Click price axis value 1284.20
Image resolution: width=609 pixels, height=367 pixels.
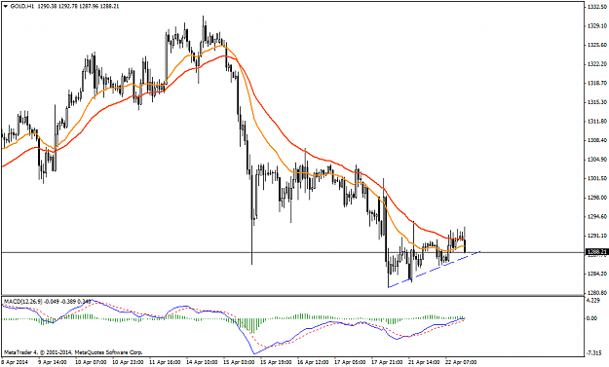597,274
